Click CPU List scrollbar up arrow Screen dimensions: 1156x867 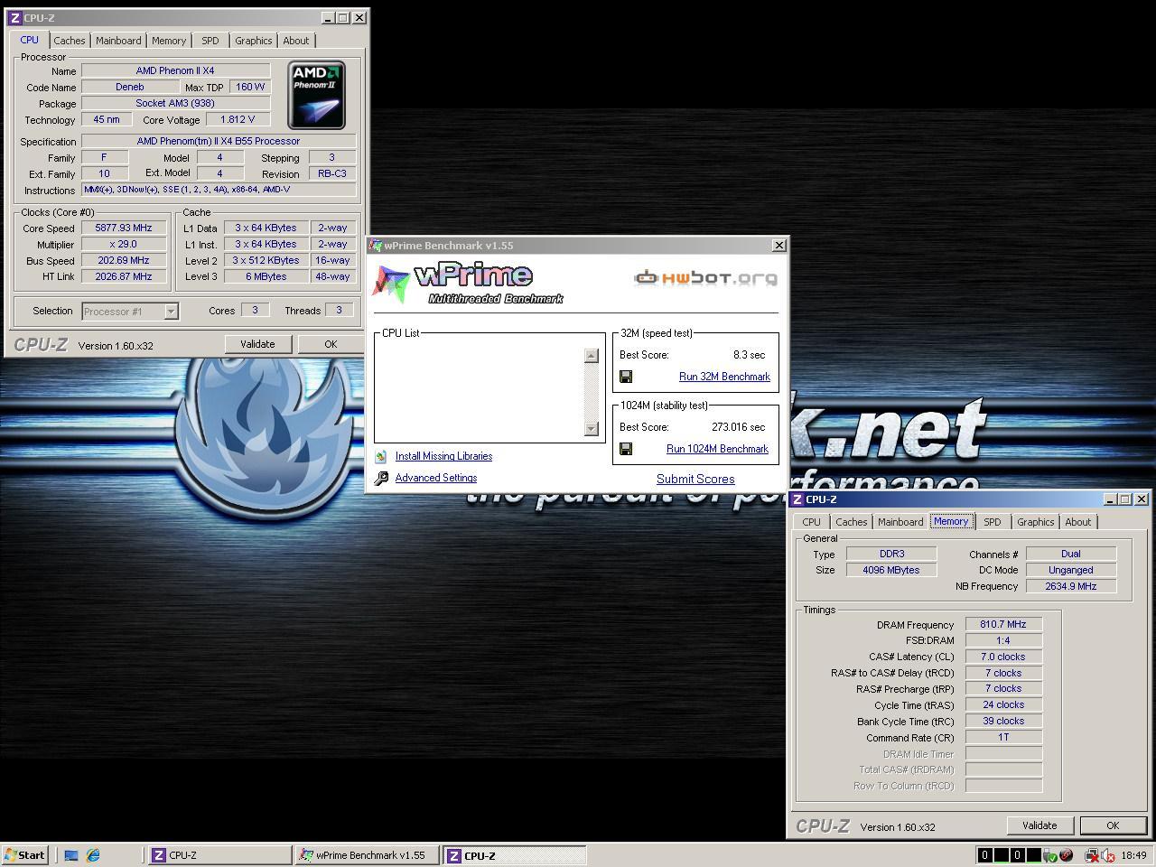[592, 355]
